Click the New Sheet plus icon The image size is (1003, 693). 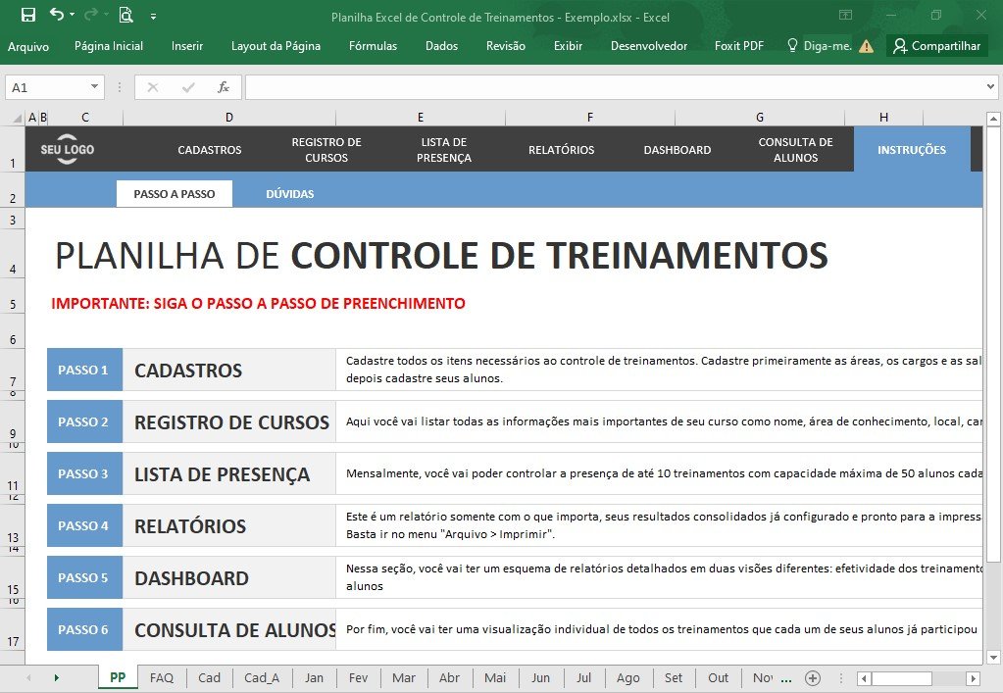pyautogui.click(x=813, y=678)
